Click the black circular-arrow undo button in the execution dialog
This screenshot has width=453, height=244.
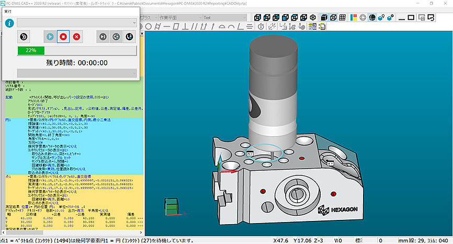(x=24, y=37)
